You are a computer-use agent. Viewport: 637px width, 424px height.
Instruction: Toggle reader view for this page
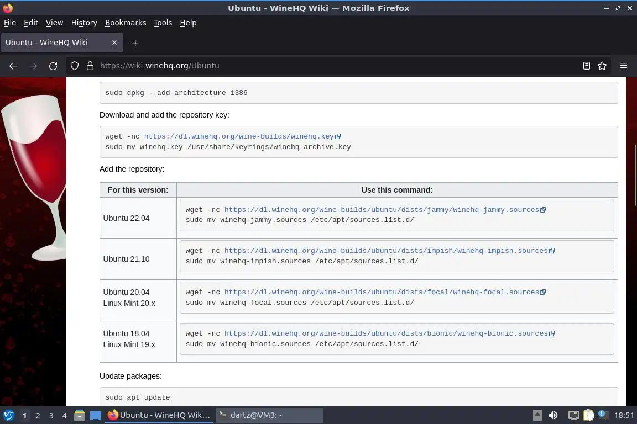coord(586,66)
